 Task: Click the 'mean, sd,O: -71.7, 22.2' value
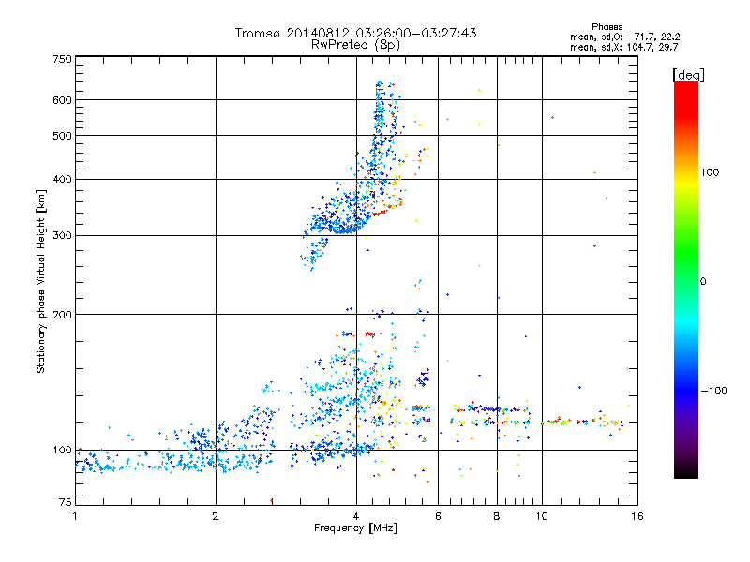tap(624, 37)
